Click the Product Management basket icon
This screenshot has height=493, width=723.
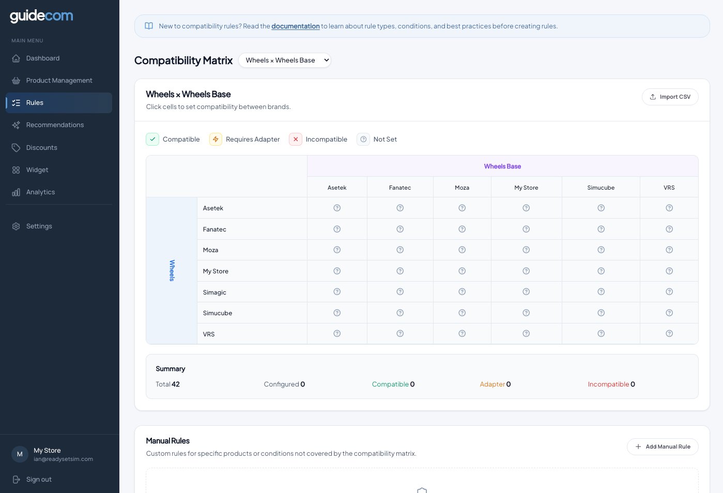[16, 81]
